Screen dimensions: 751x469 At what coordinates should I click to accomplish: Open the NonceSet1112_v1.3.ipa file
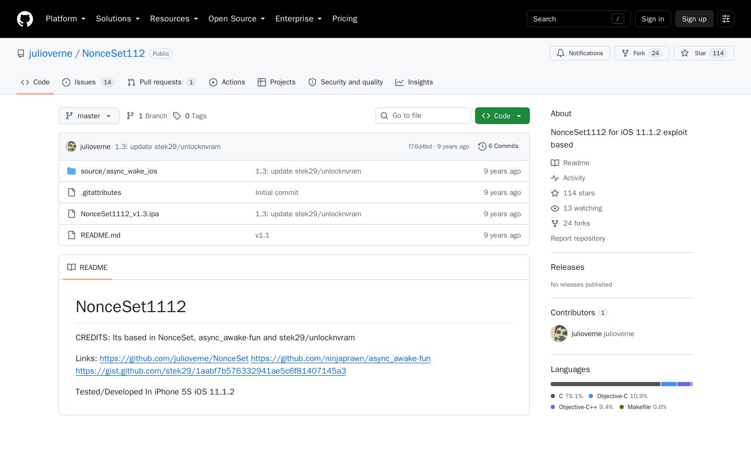(120, 214)
